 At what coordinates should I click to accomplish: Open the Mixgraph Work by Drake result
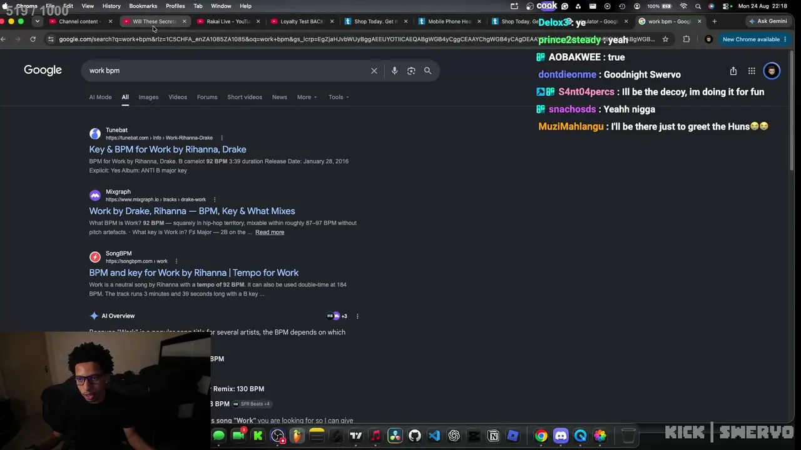(192, 211)
